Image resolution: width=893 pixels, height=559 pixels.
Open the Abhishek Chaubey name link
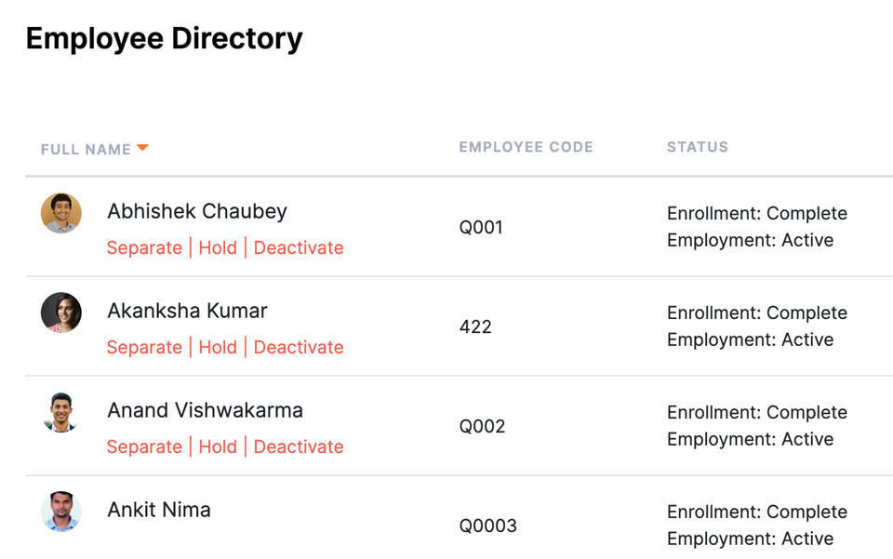(x=197, y=211)
